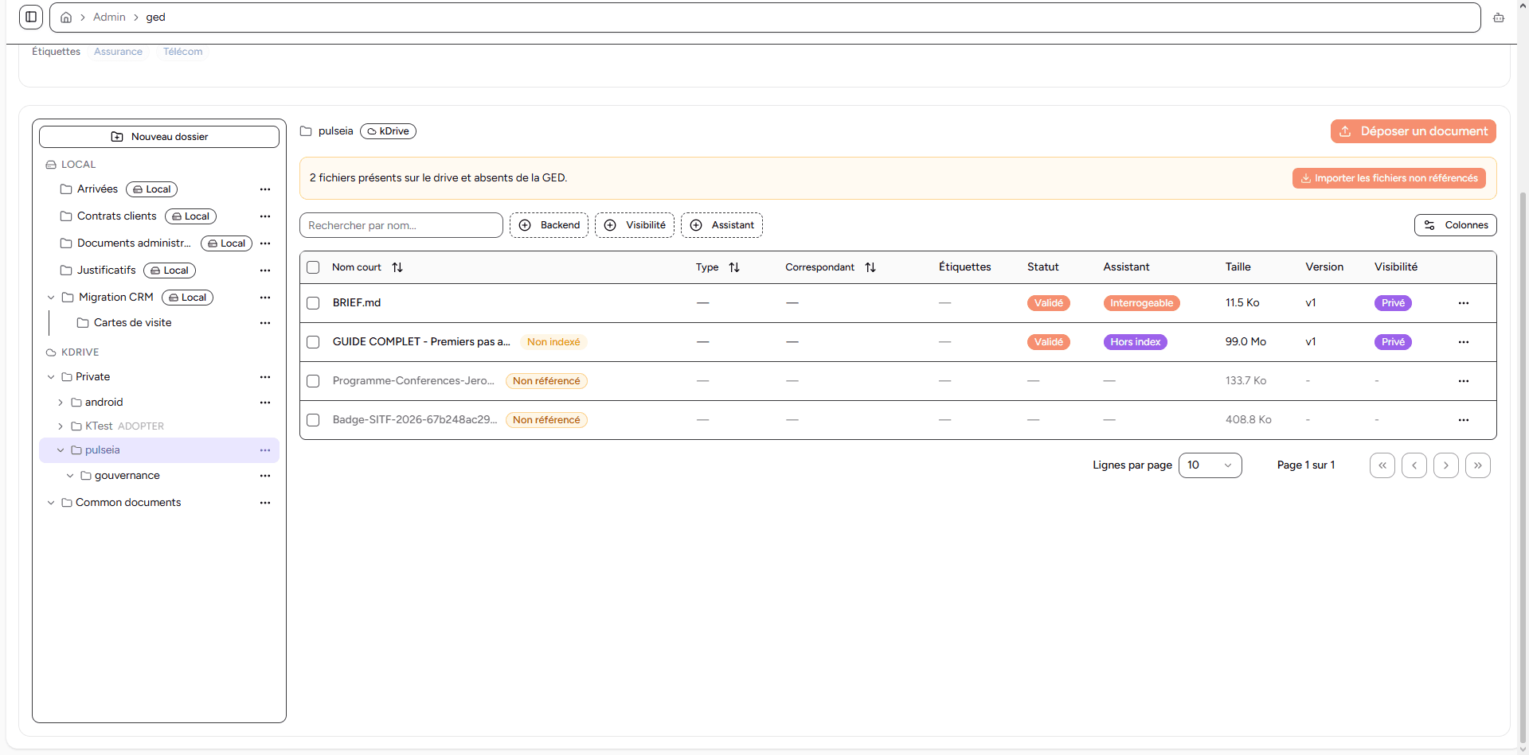
Task: Tick the checkbox for GUIDE COMPLET row
Action: (313, 342)
